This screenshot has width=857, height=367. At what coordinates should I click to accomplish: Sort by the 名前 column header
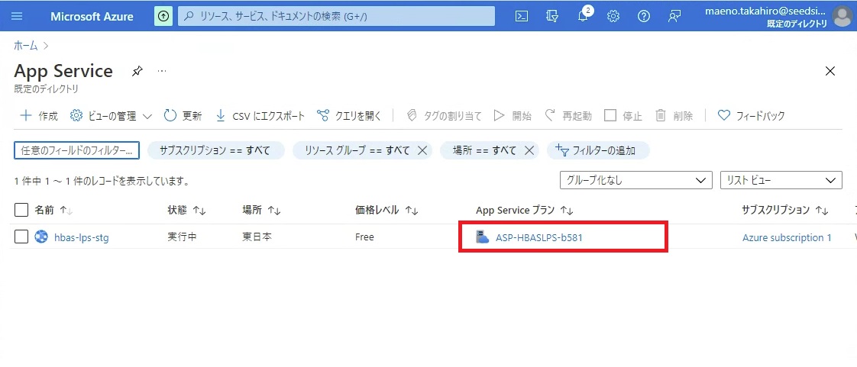coord(44,210)
